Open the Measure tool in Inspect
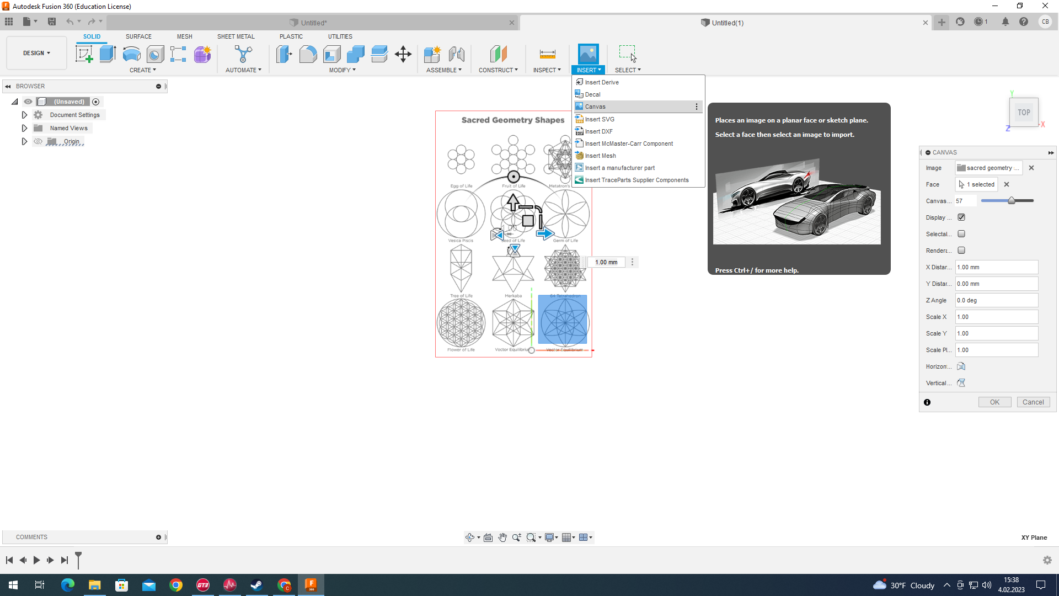This screenshot has height=596, width=1059. point(547,54)
